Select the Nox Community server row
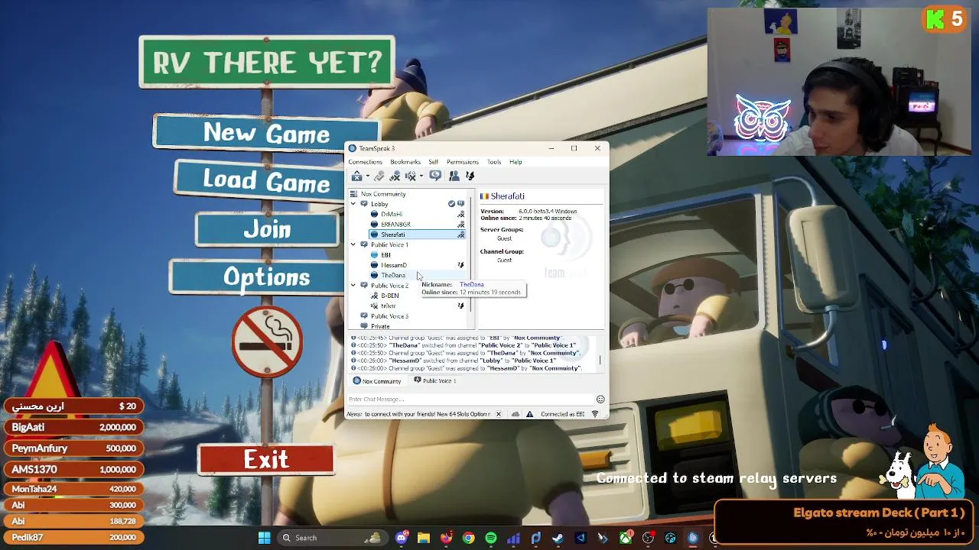Image resolution: width=979 pixels, height=550 pixels. tap(383, 194)
